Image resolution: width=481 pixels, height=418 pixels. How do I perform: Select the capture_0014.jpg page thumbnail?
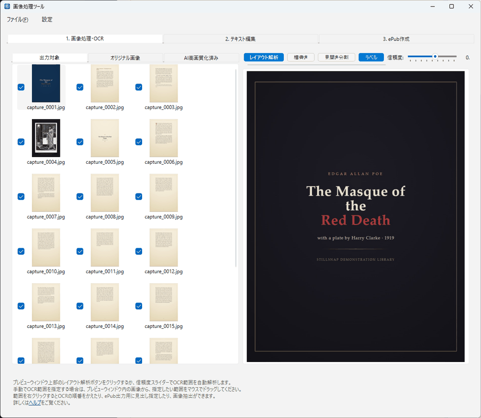105,302
